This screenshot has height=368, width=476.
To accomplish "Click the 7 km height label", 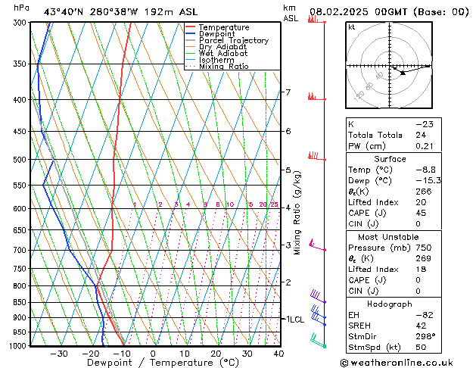I will pos(288,92).
